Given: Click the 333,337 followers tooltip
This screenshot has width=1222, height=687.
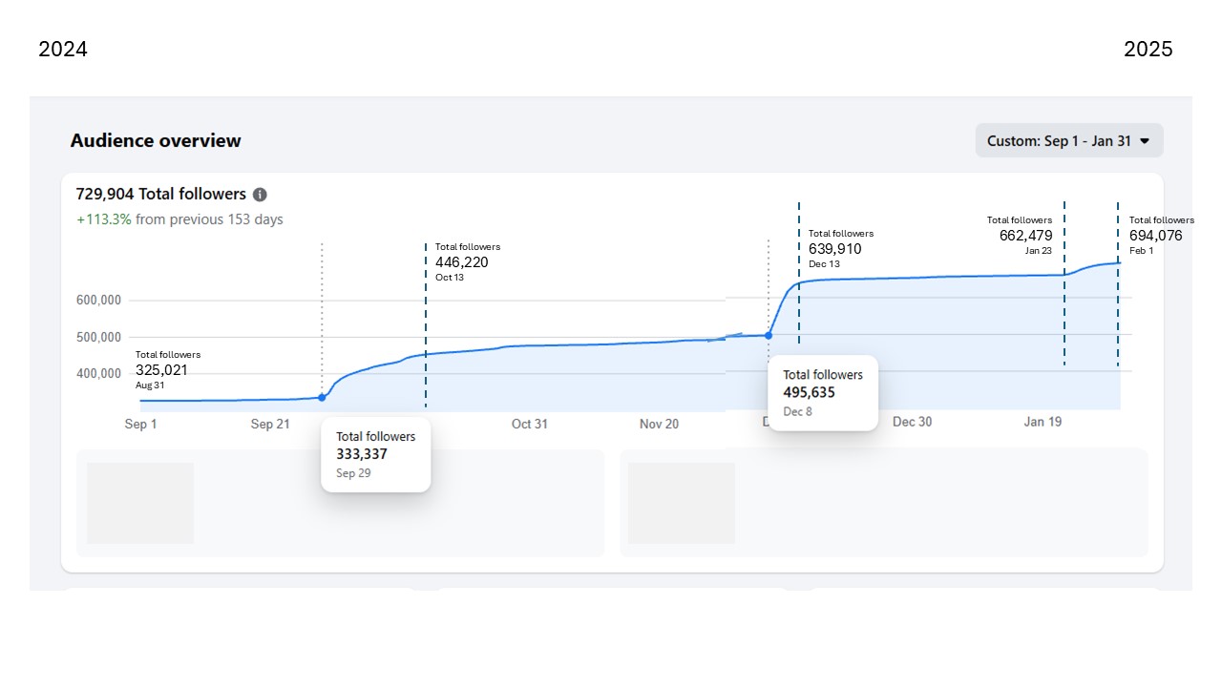Looking at the screenshot, I should (376, 454).
